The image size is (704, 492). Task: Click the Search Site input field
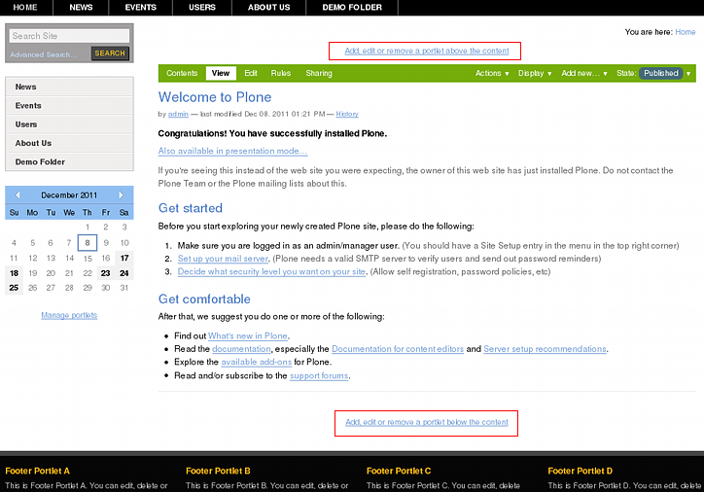70,36
